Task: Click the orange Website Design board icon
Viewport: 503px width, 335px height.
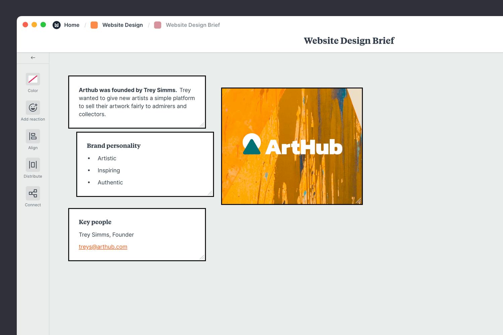Action: tap(94, 25)
